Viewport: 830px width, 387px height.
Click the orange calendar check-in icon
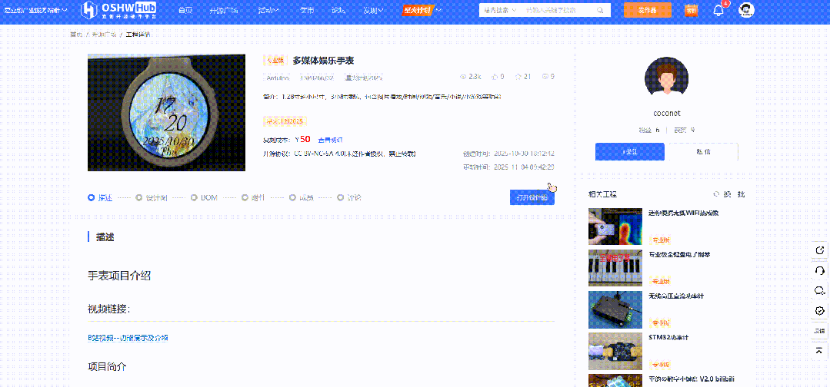691,10
